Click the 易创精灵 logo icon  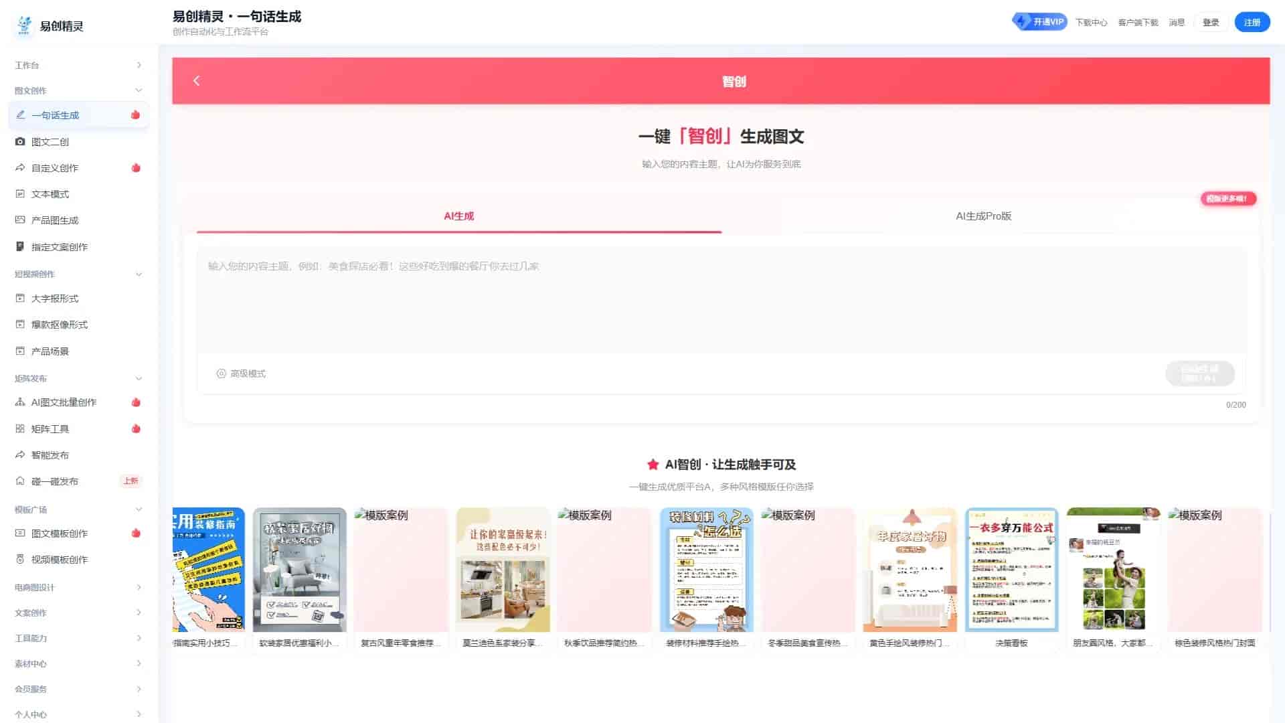coord(24,25)
